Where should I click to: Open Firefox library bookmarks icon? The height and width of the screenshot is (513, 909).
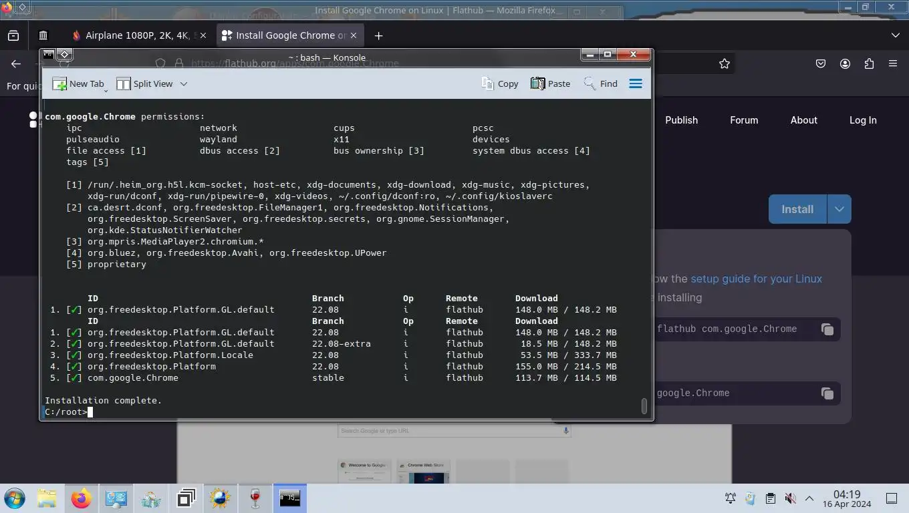43,35
